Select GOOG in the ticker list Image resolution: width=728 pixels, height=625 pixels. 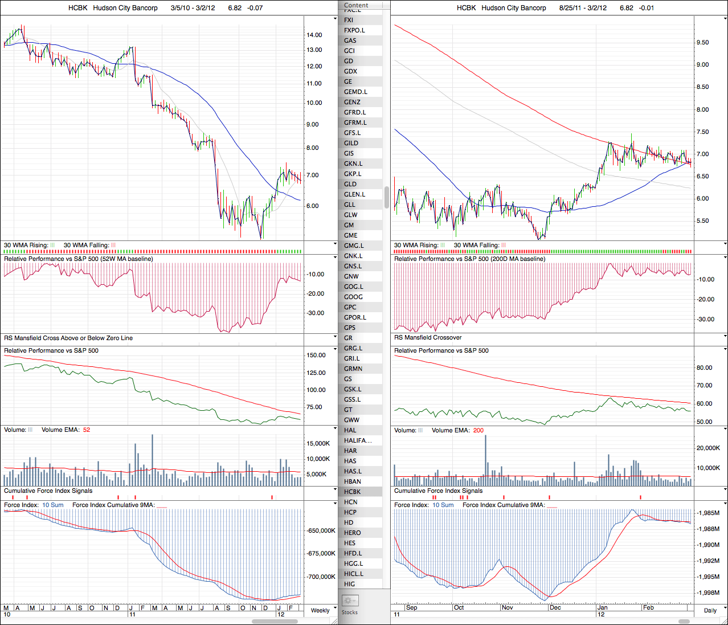[353, 297]
